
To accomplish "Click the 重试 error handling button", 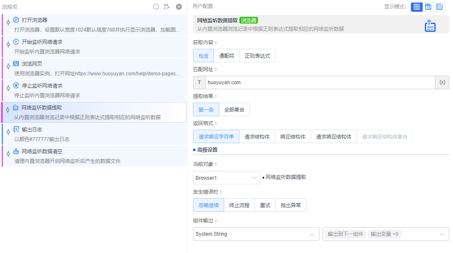I will click(265, 205).
